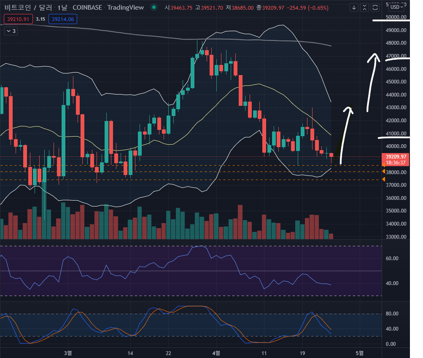Click the maximize chart pane icon

coord(375,8)
